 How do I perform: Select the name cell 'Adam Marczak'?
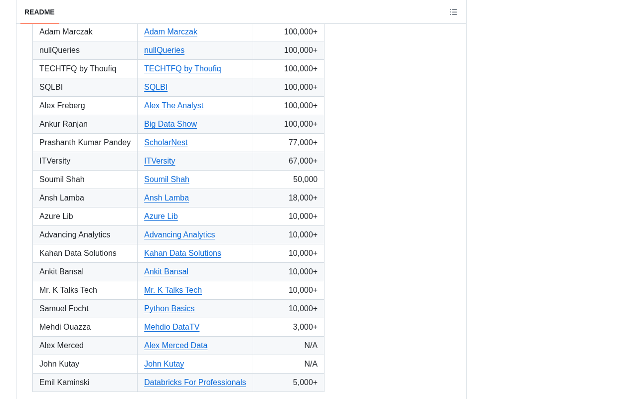tap(85, 32)
